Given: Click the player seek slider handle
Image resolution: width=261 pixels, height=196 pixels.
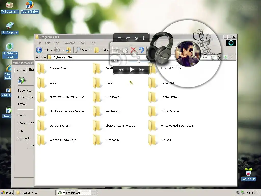Looking at the screenshot, I should (x=139, y=62).
